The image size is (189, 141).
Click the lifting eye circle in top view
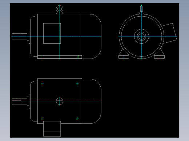[x=60, y=101]
